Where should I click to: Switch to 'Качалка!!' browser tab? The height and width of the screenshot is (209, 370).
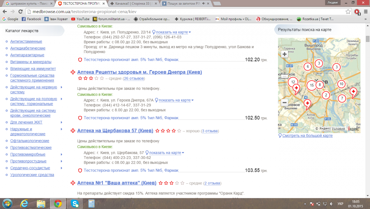(x=133, y=4)
